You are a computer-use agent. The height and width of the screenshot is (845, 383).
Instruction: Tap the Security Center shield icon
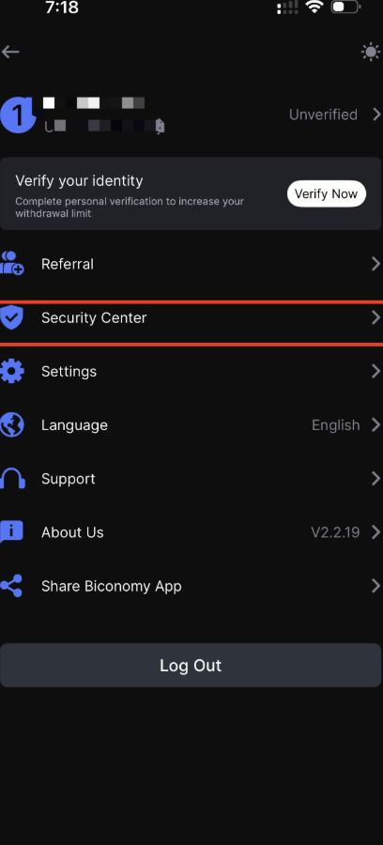[x=12, y=317]
